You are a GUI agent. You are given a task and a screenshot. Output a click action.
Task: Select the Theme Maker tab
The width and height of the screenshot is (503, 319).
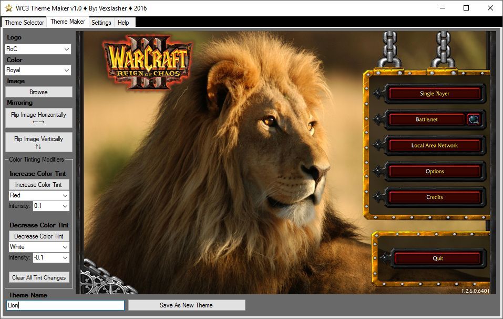click(68, 22)
